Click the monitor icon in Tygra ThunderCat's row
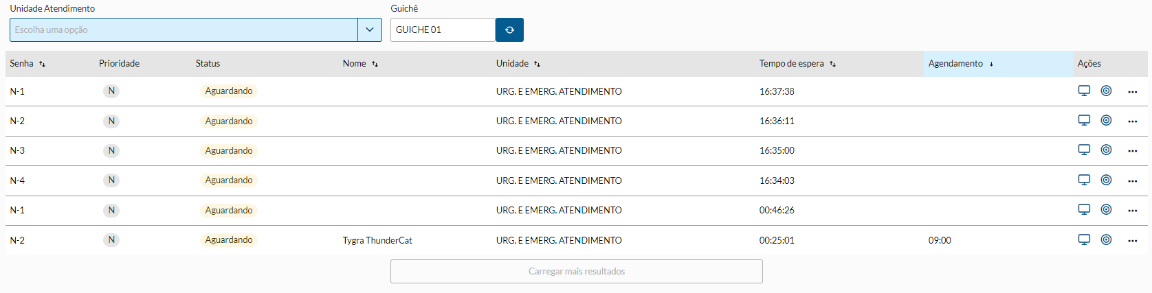This screenshot has width=1152, height=293. click(1084, 239)
